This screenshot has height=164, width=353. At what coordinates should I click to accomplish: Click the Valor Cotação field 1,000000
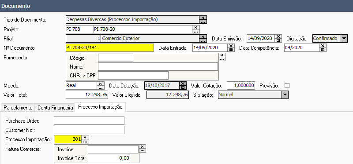[x=241, y=85]
